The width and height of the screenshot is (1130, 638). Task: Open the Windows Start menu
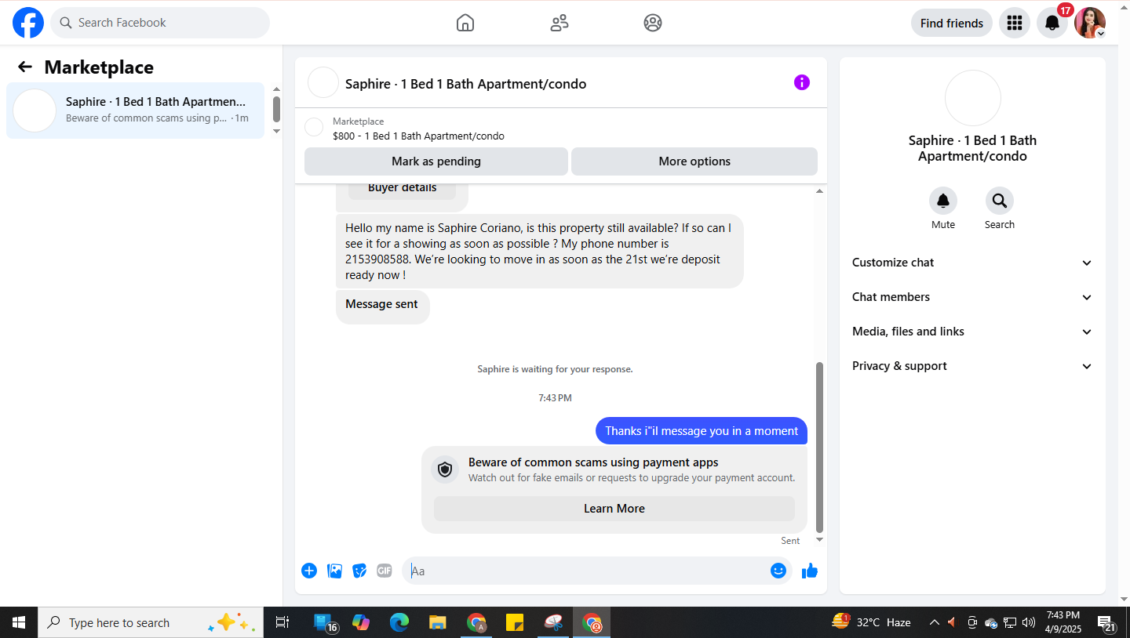(x=19, y=622)
